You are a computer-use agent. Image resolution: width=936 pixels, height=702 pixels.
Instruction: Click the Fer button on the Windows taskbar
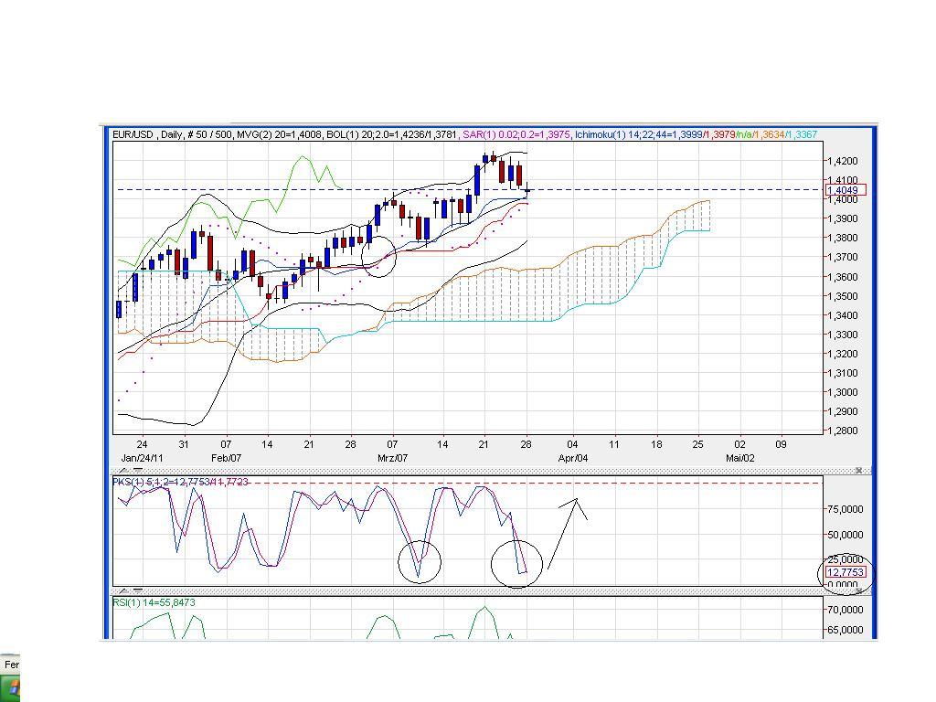click(x=13, y=665)
